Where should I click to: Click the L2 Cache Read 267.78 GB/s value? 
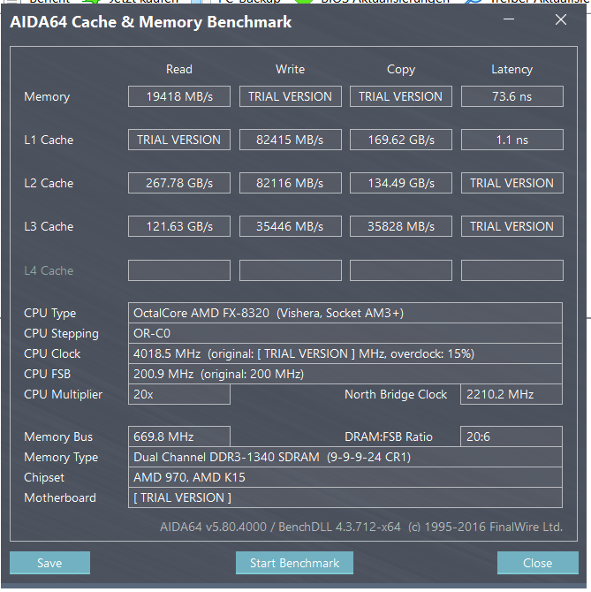[x=179, y=183]
